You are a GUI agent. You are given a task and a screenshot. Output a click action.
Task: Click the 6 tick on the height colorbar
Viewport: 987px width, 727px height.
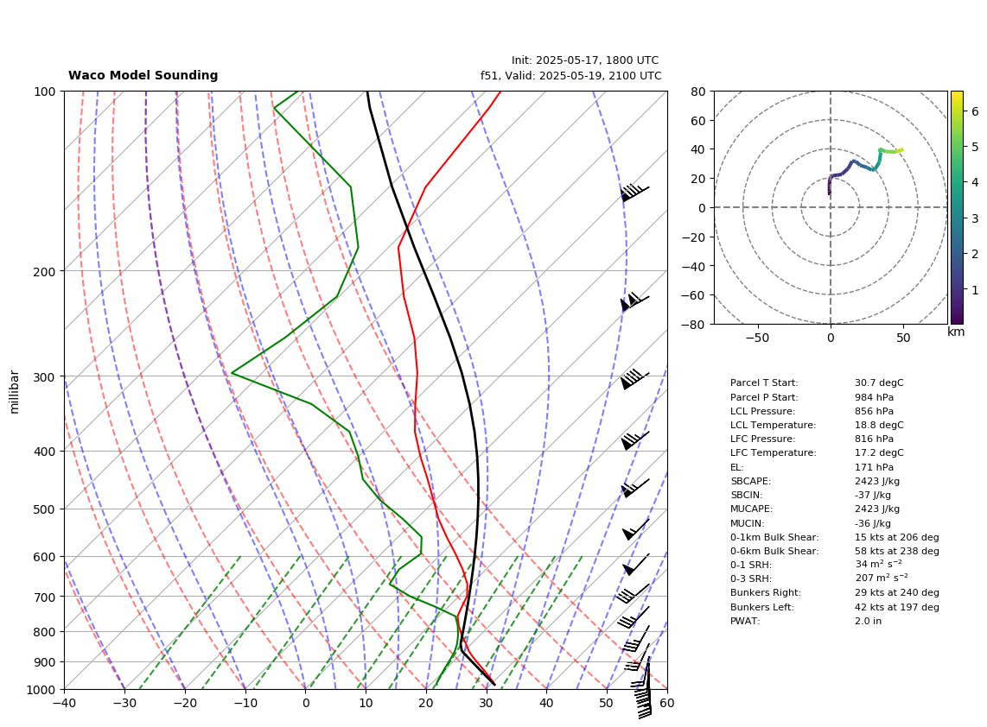(x=975, y=111)
